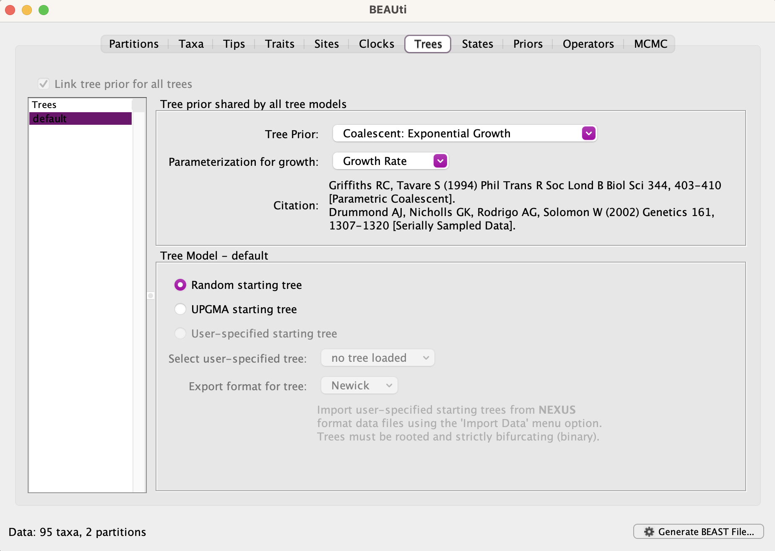Viewport: 775px width, 551px height.
Task: Open the Partitions tab
Action: coord(134,44)
